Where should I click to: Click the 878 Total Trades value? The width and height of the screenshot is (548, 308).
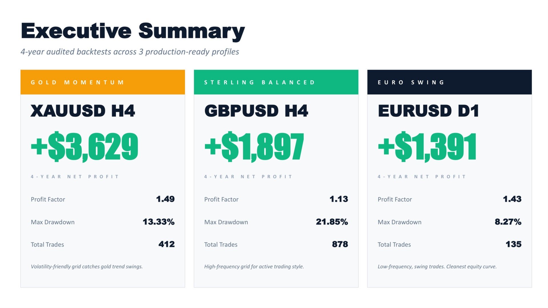[x=340, y=244]
